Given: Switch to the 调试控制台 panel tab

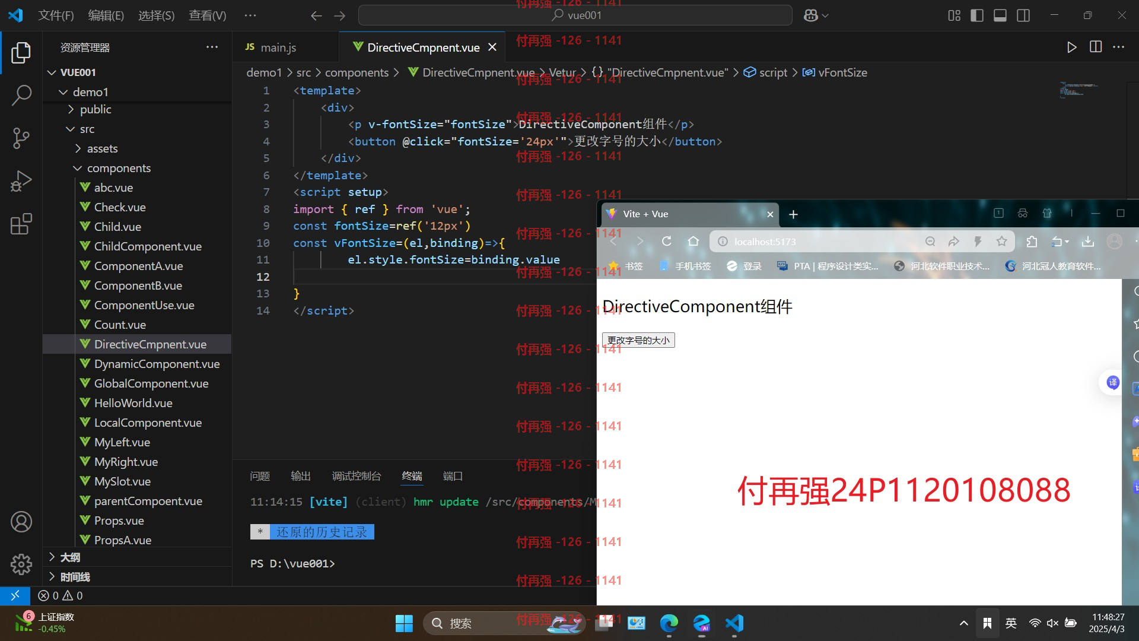Looking at the screenshot, I should (x=357, y=476).
